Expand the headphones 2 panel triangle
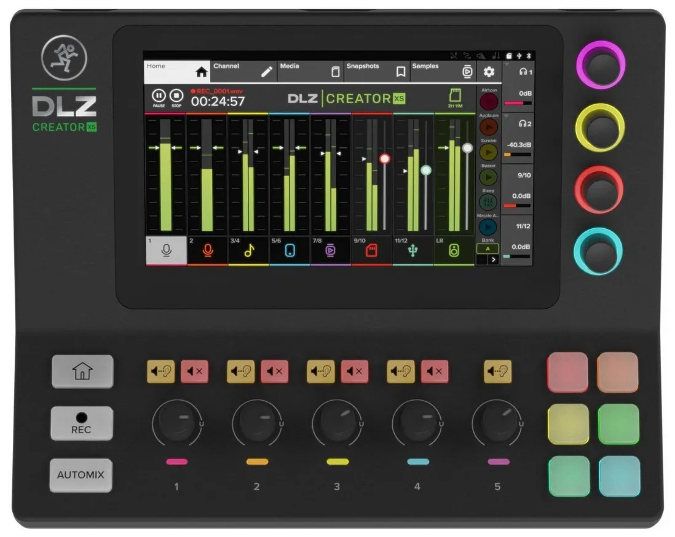Viewport: 675px width, 537px height. [506, 115]
